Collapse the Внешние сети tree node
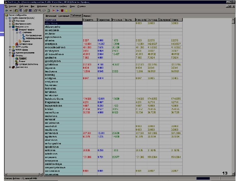 [10, 26]
